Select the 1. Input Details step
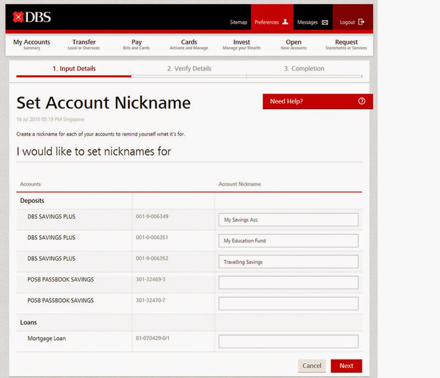The width and height of the screenshot is (440, 378). click(74, 69)
